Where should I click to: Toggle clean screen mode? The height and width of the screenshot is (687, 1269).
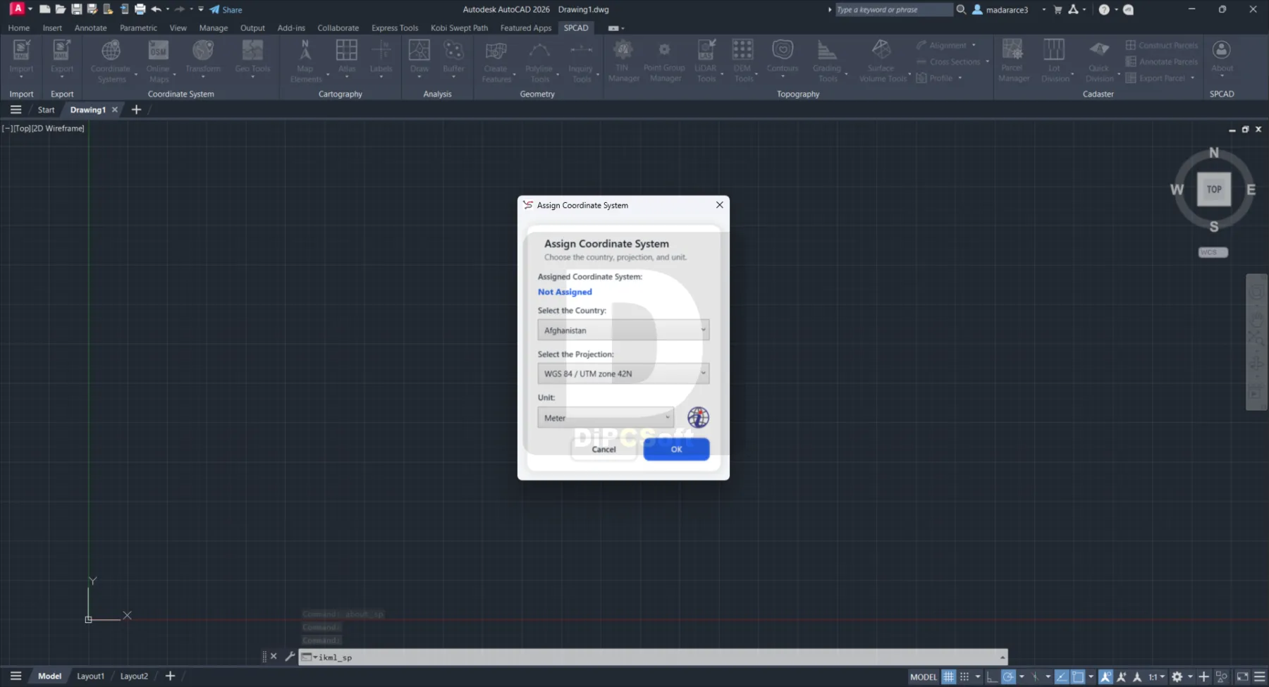click(1242, 676)
